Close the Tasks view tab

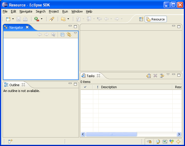tap(98, 76)
